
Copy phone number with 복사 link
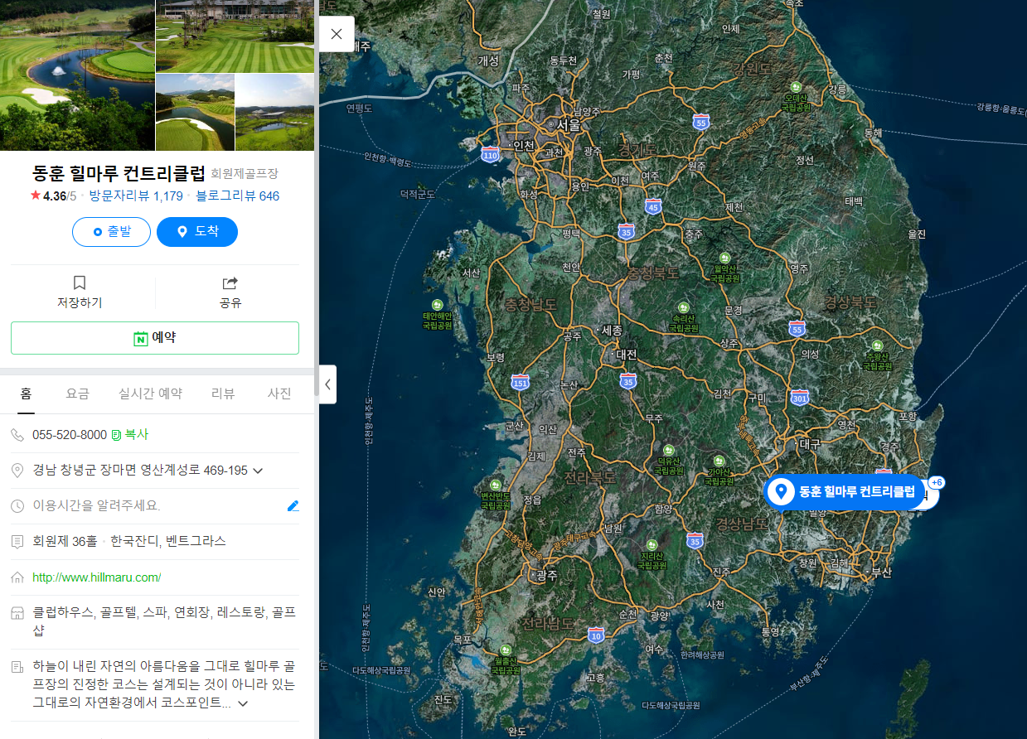[130, 435]
